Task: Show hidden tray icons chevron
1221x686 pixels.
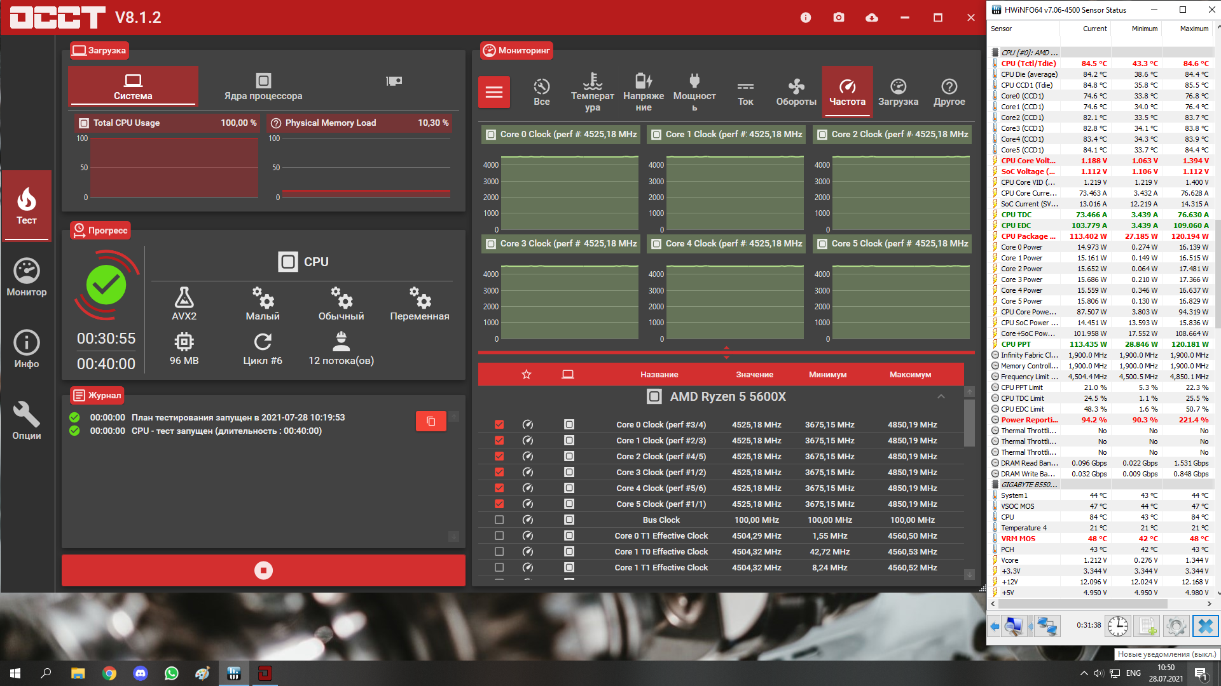Action: (x=1084, y=673)
